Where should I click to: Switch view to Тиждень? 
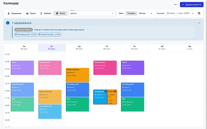[131, 13]
